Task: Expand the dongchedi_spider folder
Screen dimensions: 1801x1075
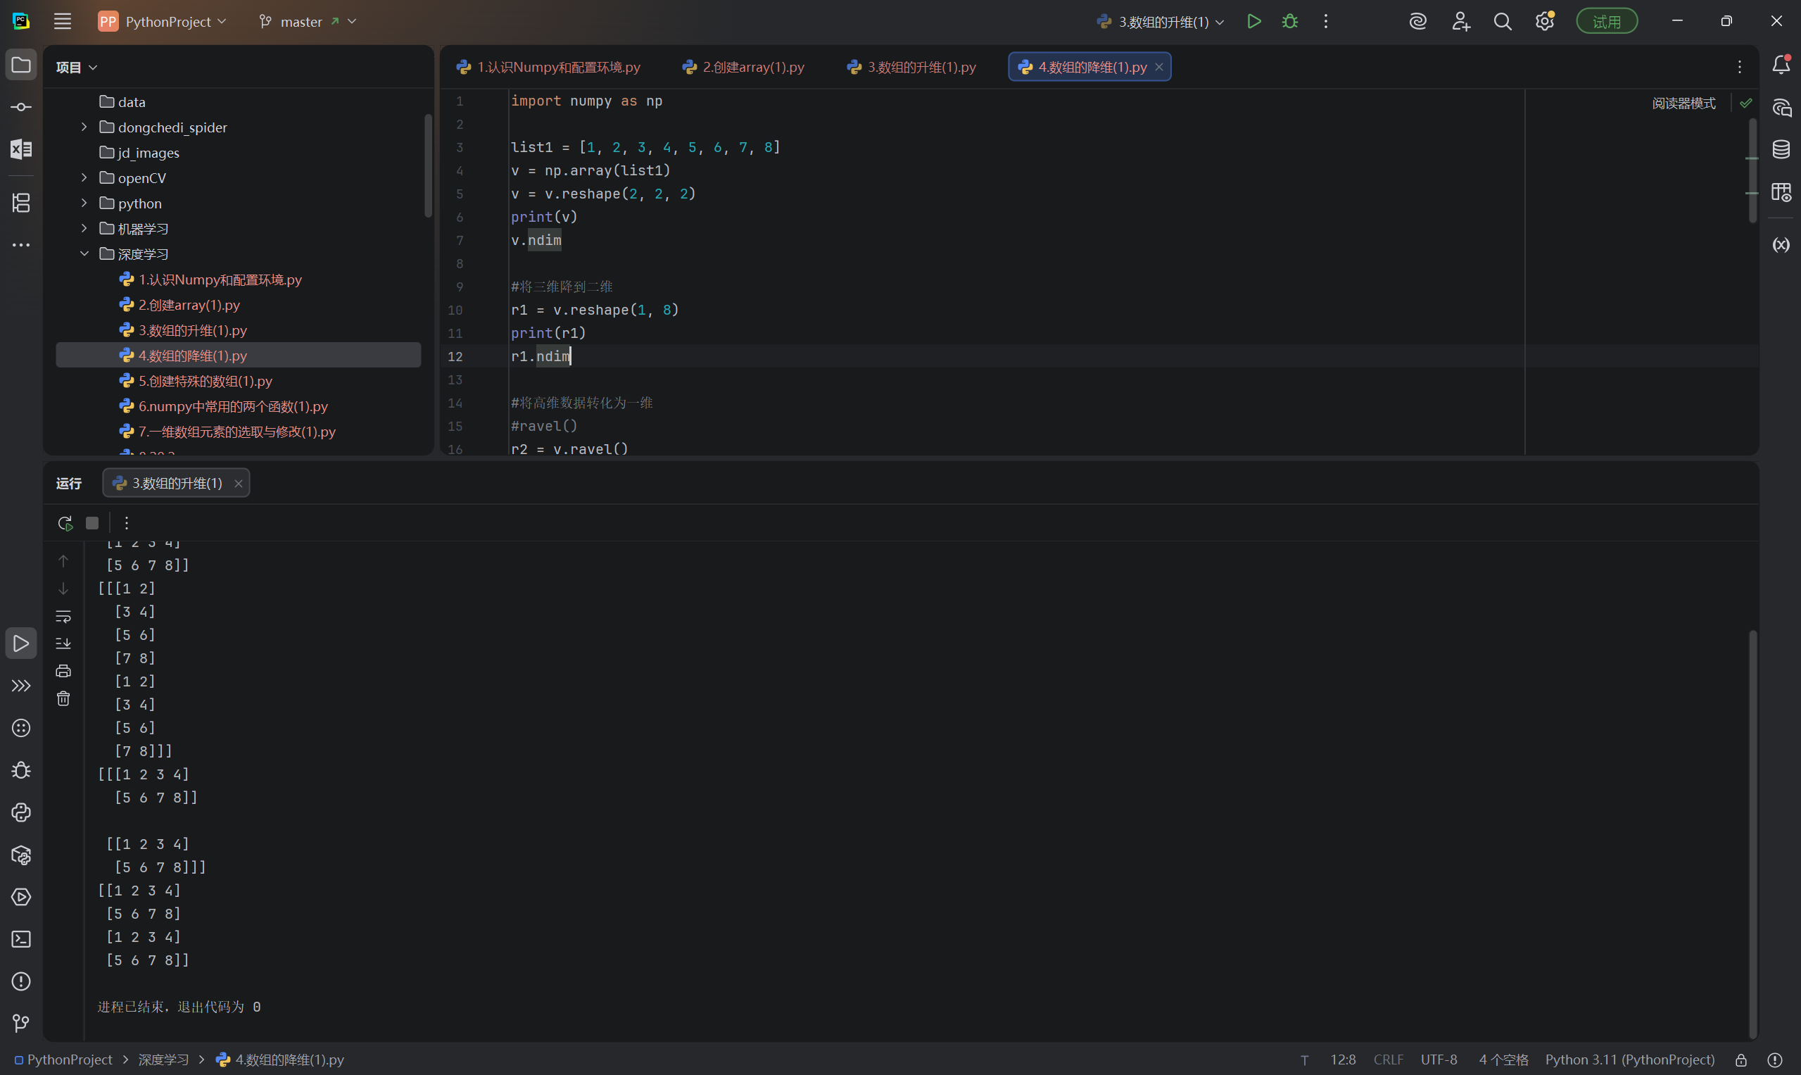Action: tap(84, 127)
